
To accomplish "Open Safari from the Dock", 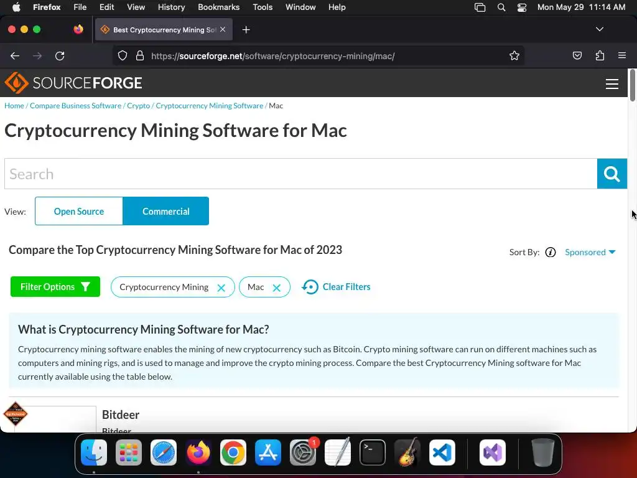I will tap(164, 452).
